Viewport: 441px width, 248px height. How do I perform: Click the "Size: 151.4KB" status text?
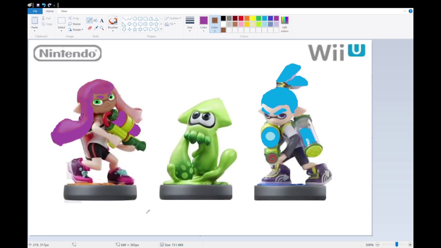(x=174, y=245)
